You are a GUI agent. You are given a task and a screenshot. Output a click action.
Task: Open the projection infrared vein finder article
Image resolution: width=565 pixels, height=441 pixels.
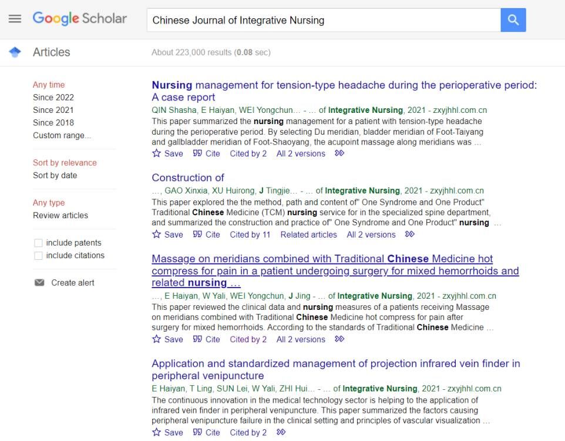(336, 369)
